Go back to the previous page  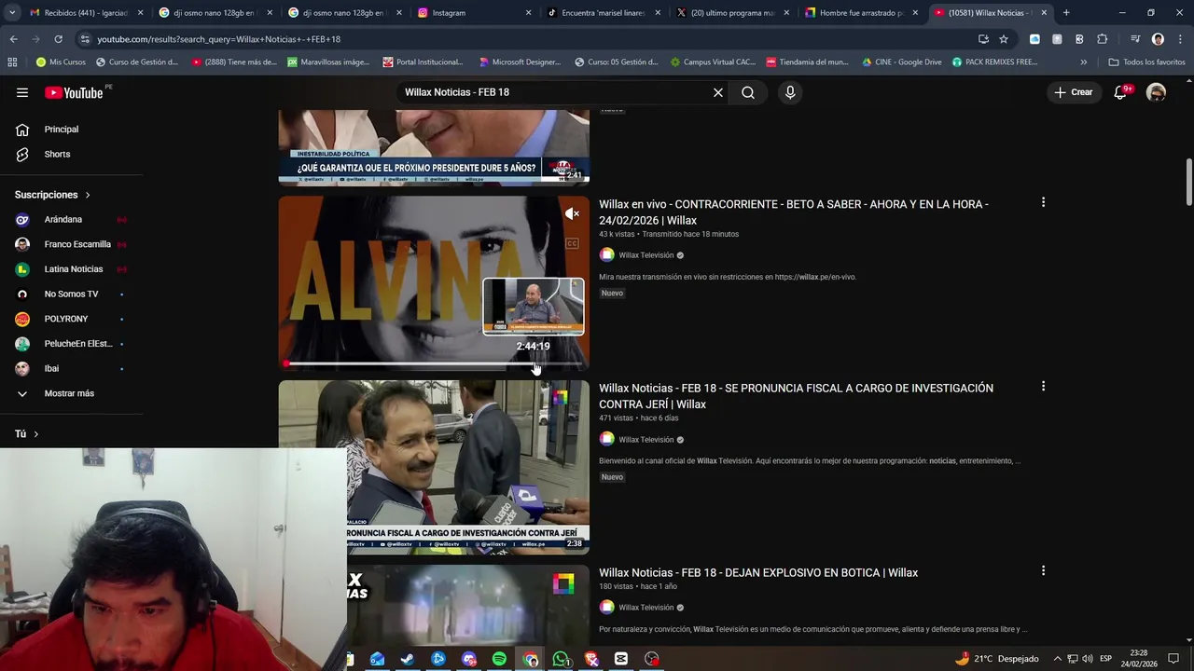[13, 39]
